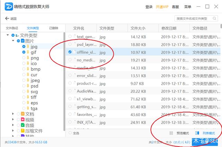The width and height of the screenshot is (222, 147).
Task: Check the png type checkbox in tree
Action: click(24, 58)
